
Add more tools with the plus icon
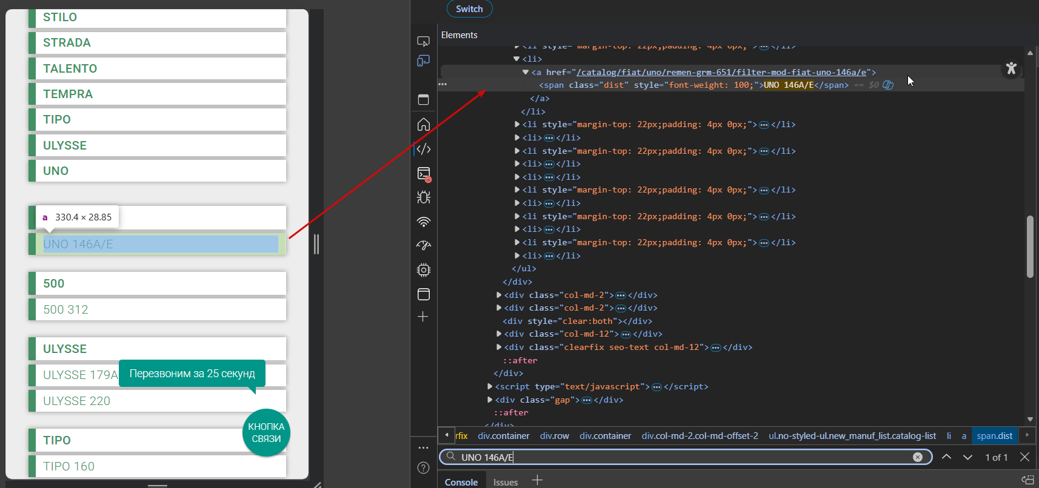coord(423,317)
